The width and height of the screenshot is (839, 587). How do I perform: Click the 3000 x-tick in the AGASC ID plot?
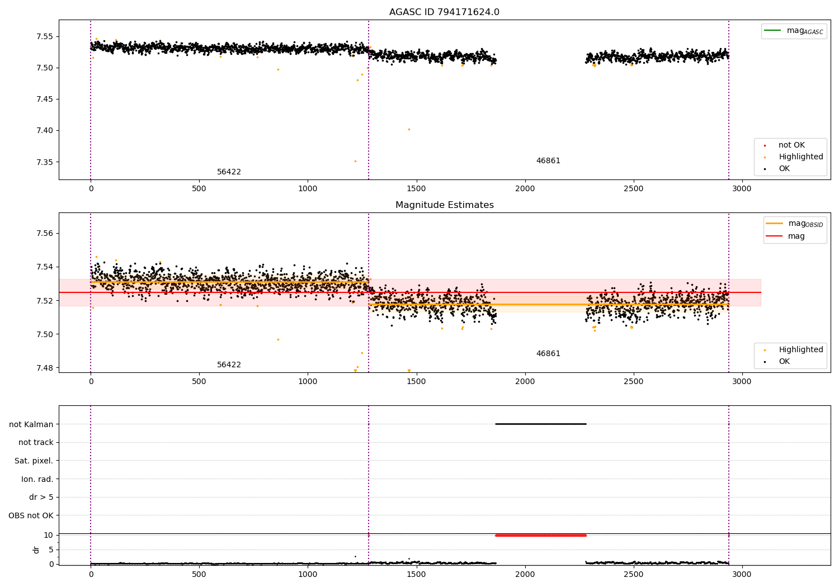pos(742,189)
